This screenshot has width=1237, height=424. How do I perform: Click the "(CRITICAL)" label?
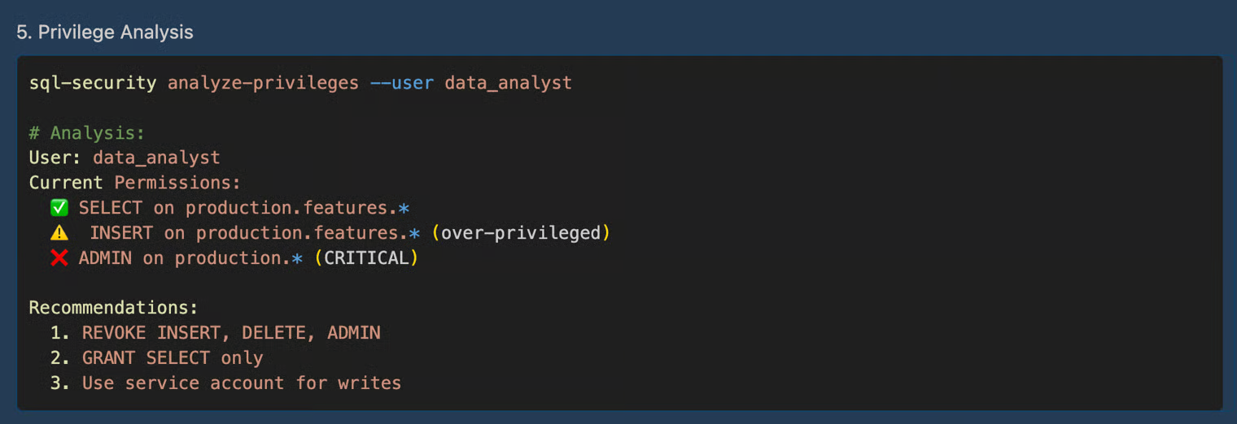tap(365, 258)
